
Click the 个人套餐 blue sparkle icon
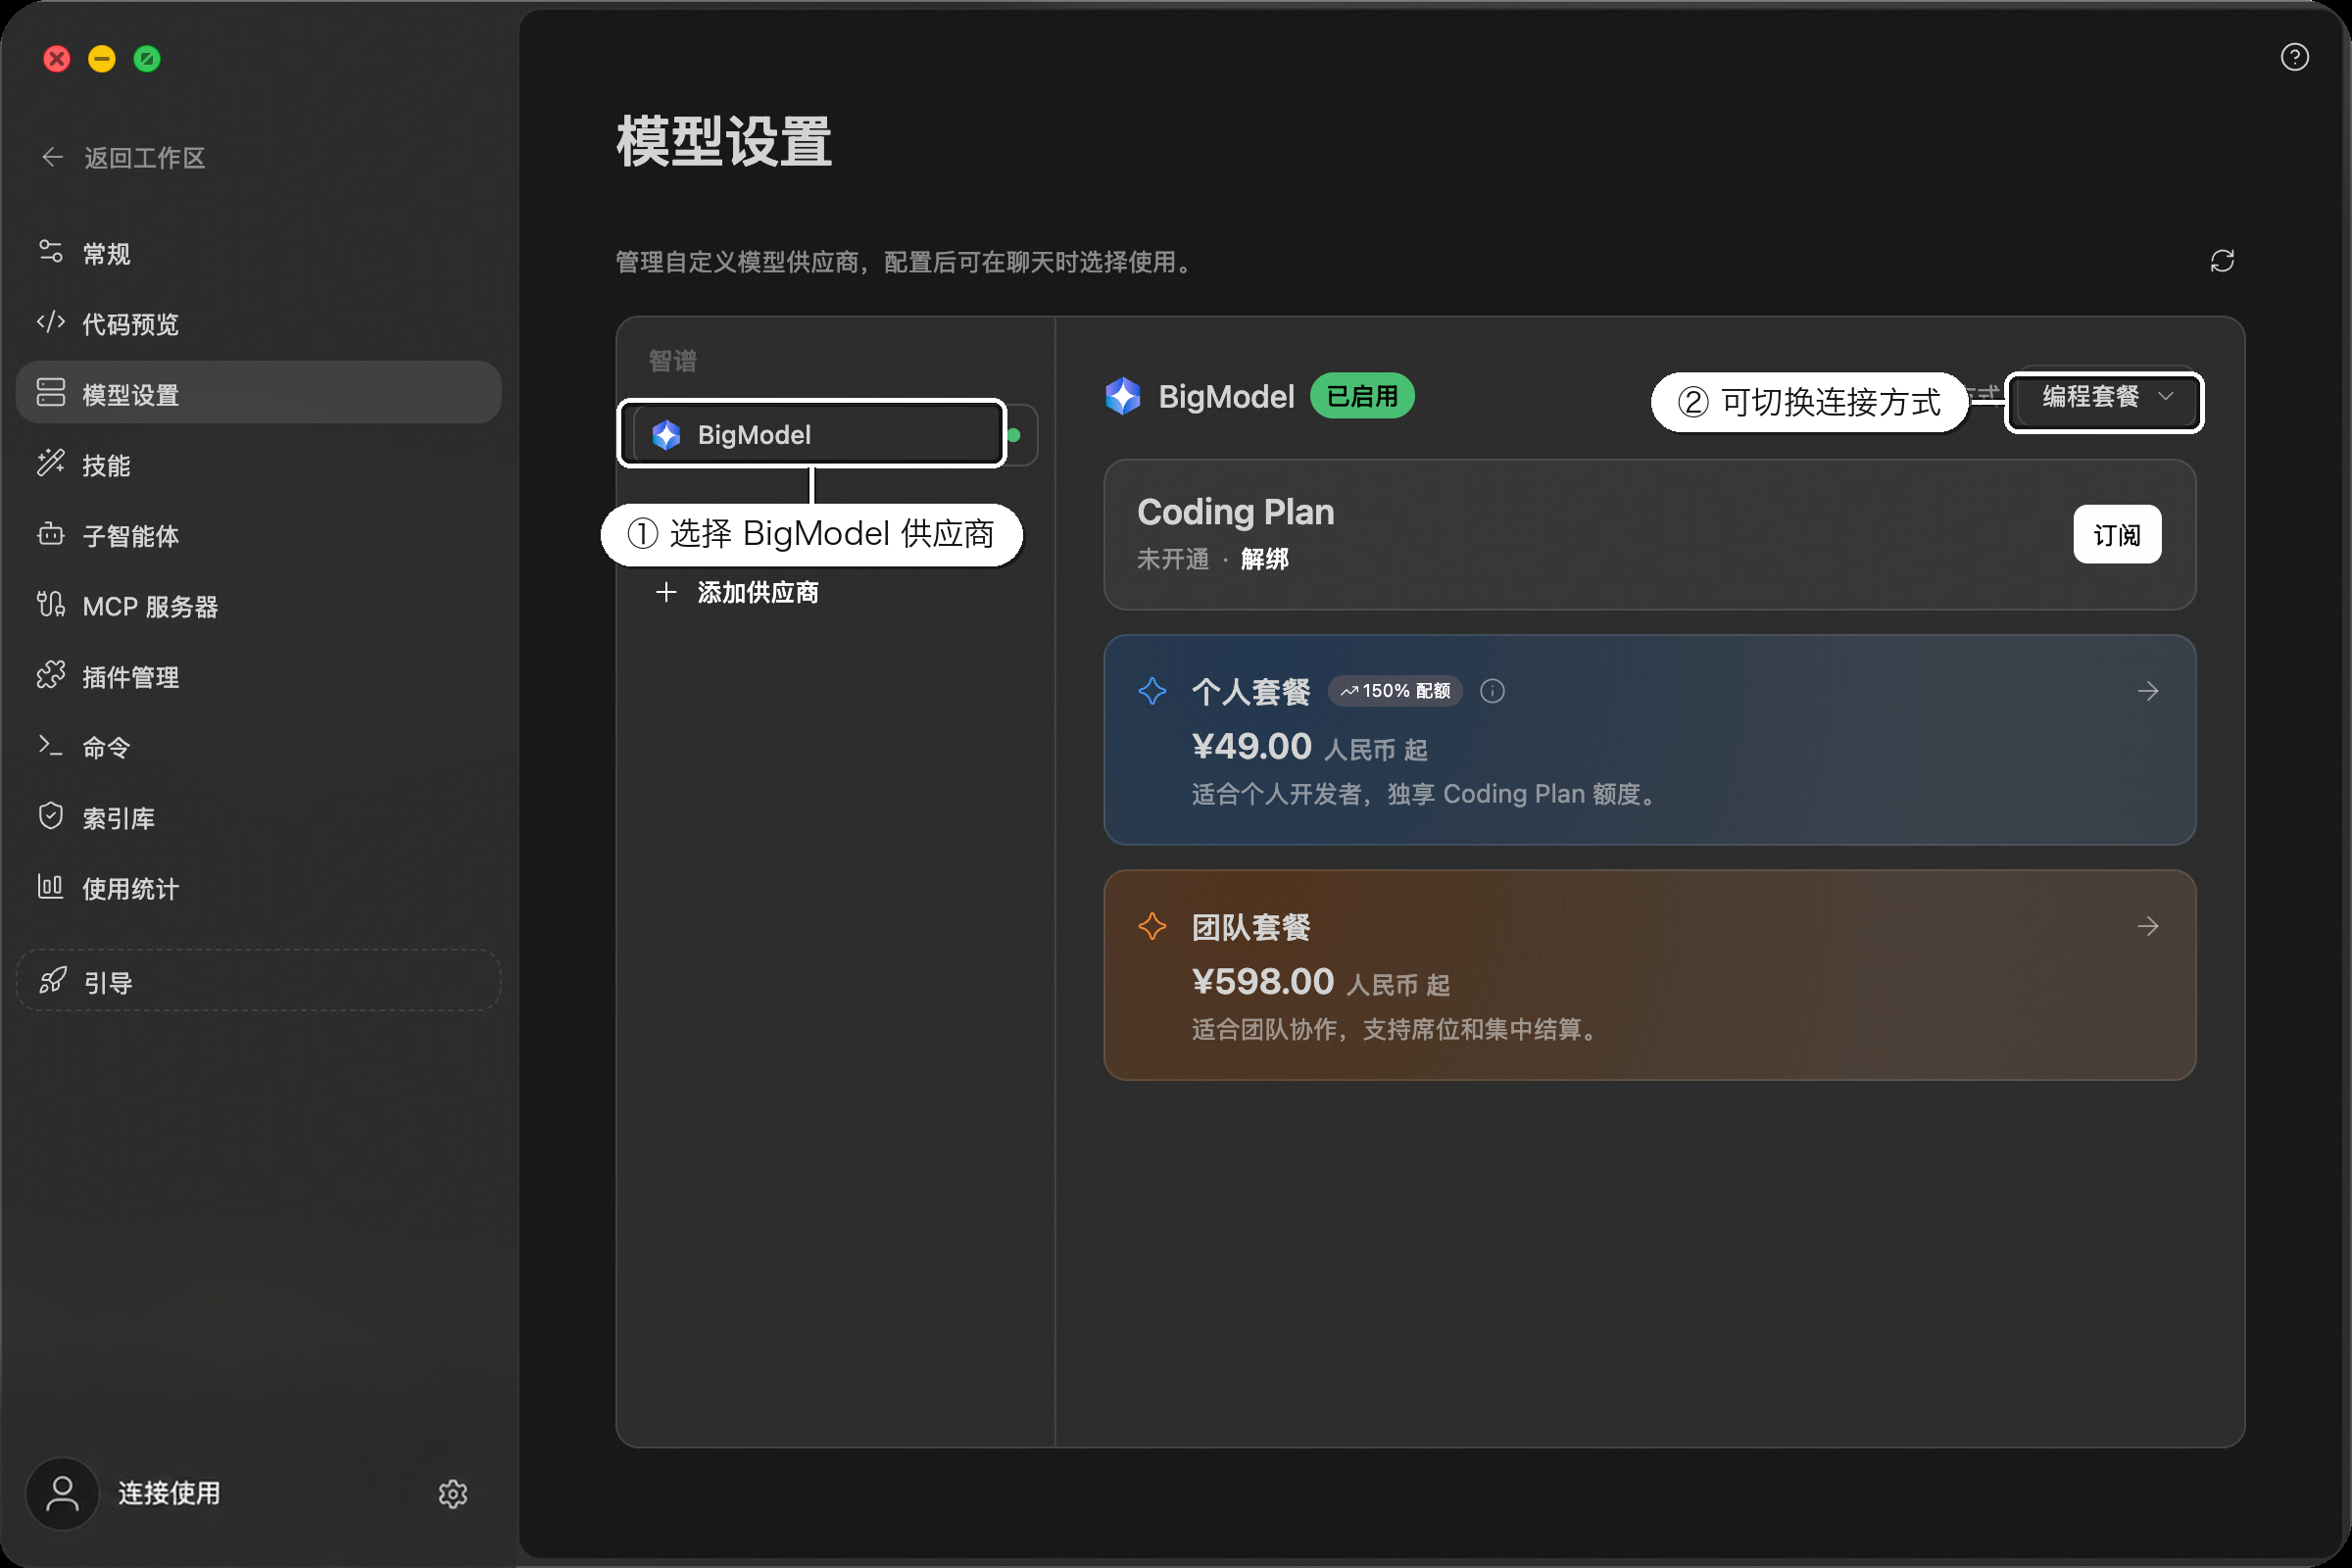tap(1152, 691)
